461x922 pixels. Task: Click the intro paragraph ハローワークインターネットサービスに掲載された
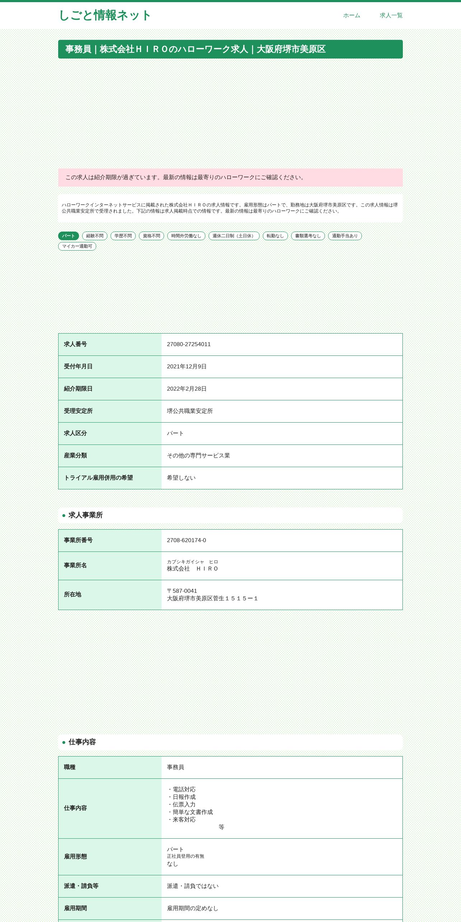point(230,208)
